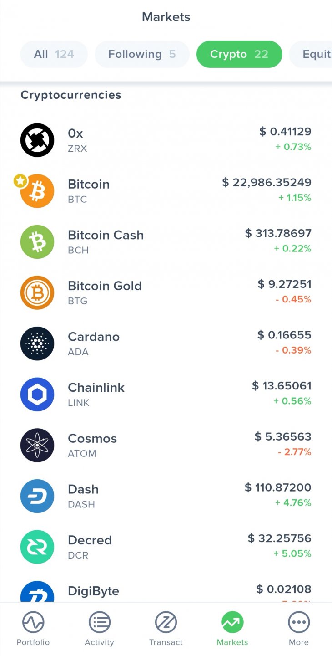Select the Crypto 22 filter
The height and width of the screenshot is (656, 332).
[239, 54]
